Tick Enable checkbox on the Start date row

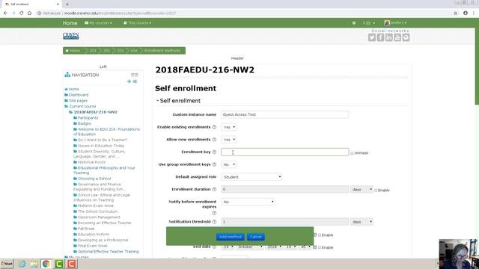320,235
